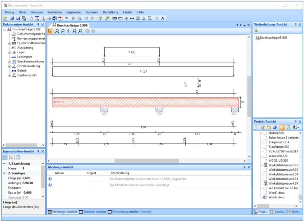Toggle alphabetical sorting in Eigenschaften-Ansicht
The width and height of the screenshot is (304, 221).
(x=11, y=157)
